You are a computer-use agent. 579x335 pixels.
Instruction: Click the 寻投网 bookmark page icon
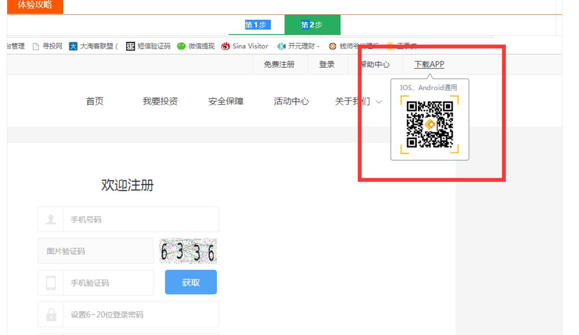[x=36, y=46]
